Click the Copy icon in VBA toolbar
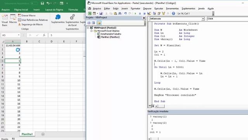Viewport: 248px width, 140px height. click(111, 14)
